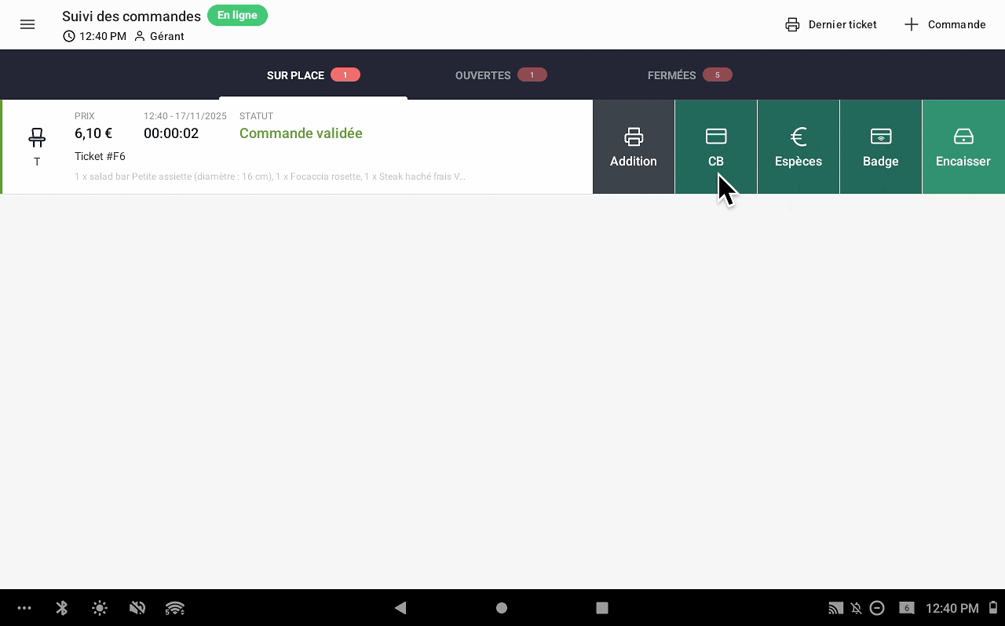Viewport: 1005px width, 626px height.
Task: Create a new order with Commande button
Action: tap(945, 24)
